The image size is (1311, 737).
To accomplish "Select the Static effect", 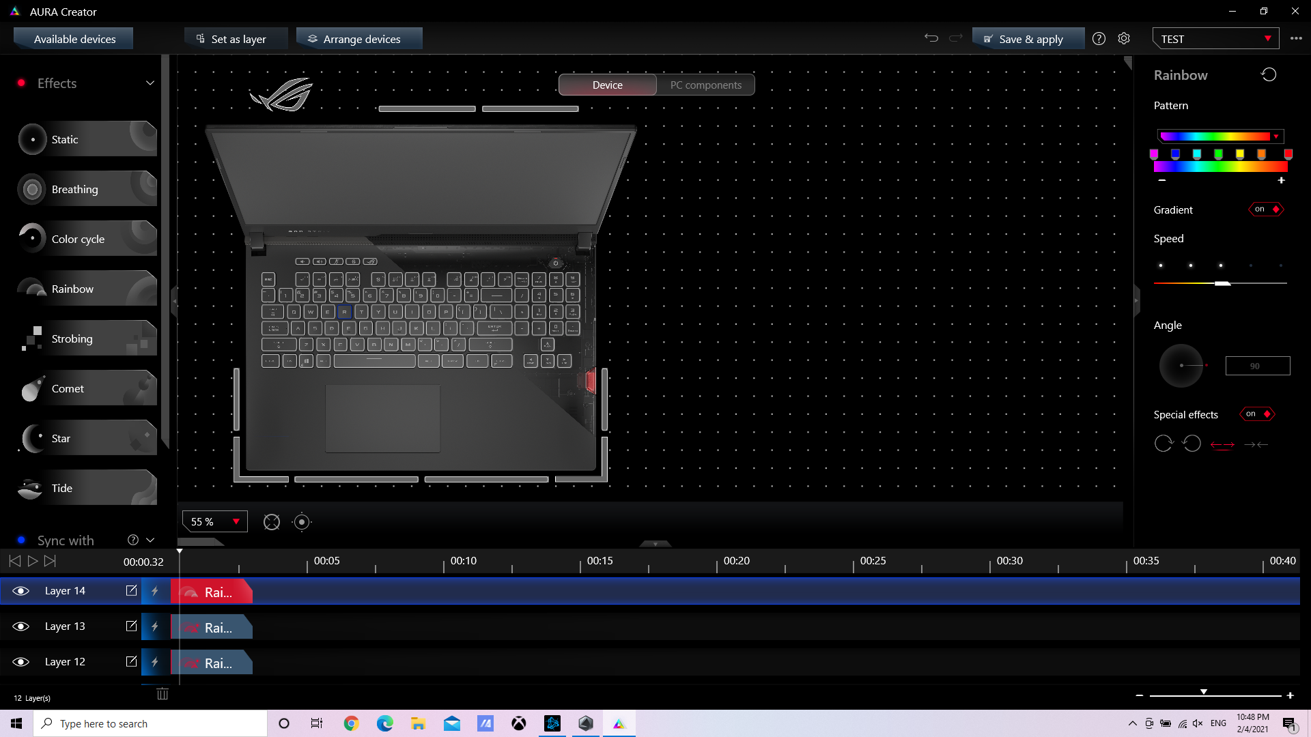I will (87, 139).
